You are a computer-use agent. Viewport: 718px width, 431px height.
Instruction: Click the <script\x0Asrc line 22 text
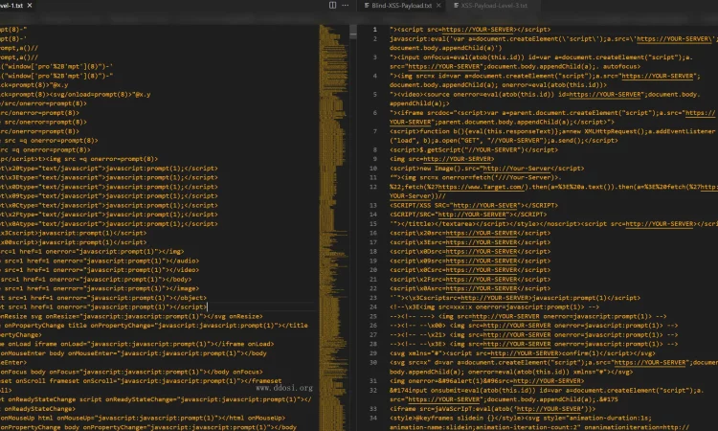coord(470,288)
